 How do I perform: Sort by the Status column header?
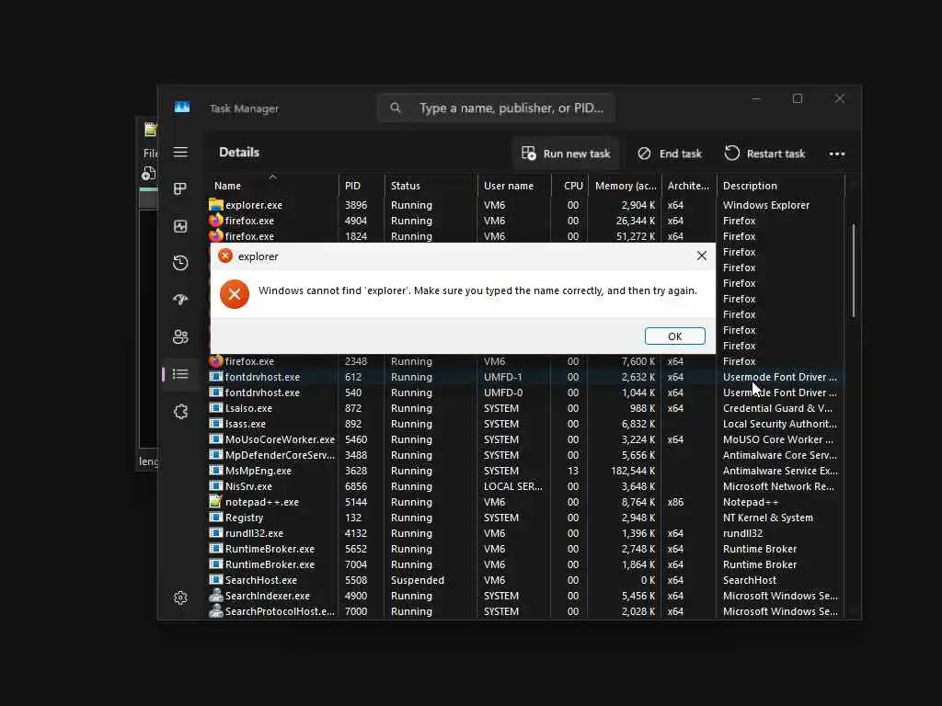tap(431, 186)
